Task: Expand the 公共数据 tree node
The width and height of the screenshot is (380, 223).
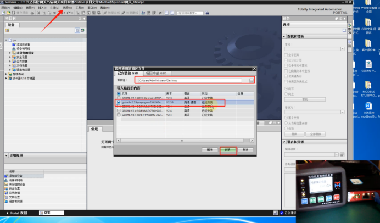Action: tap(10, 62)
